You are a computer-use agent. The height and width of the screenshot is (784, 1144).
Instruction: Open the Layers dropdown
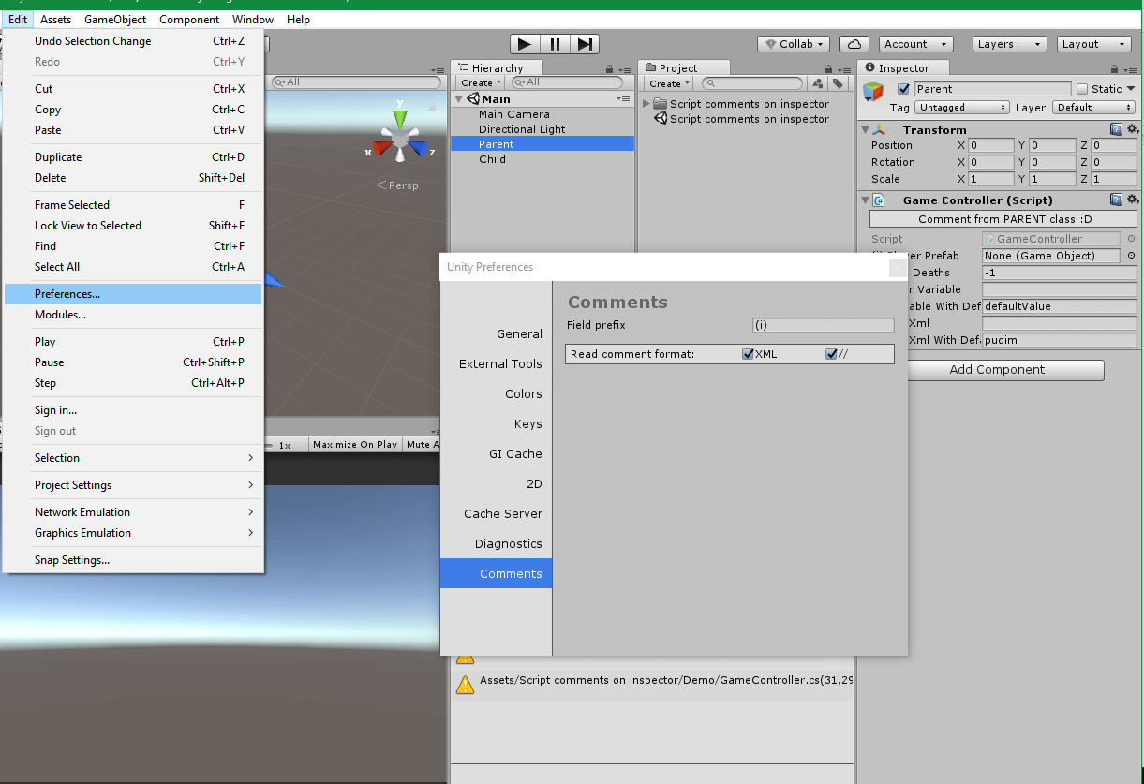(x=1008, y=44)
